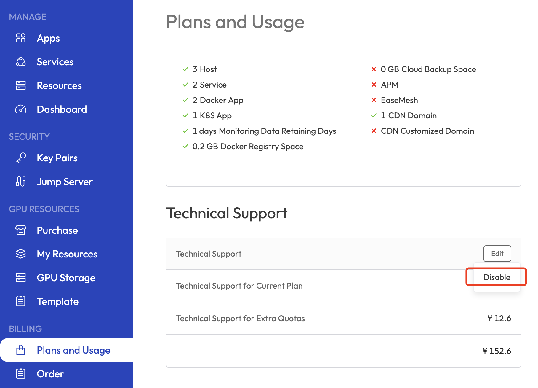Click the Template clipboard icon
The image size is (538, 388).
pos(21,301)
